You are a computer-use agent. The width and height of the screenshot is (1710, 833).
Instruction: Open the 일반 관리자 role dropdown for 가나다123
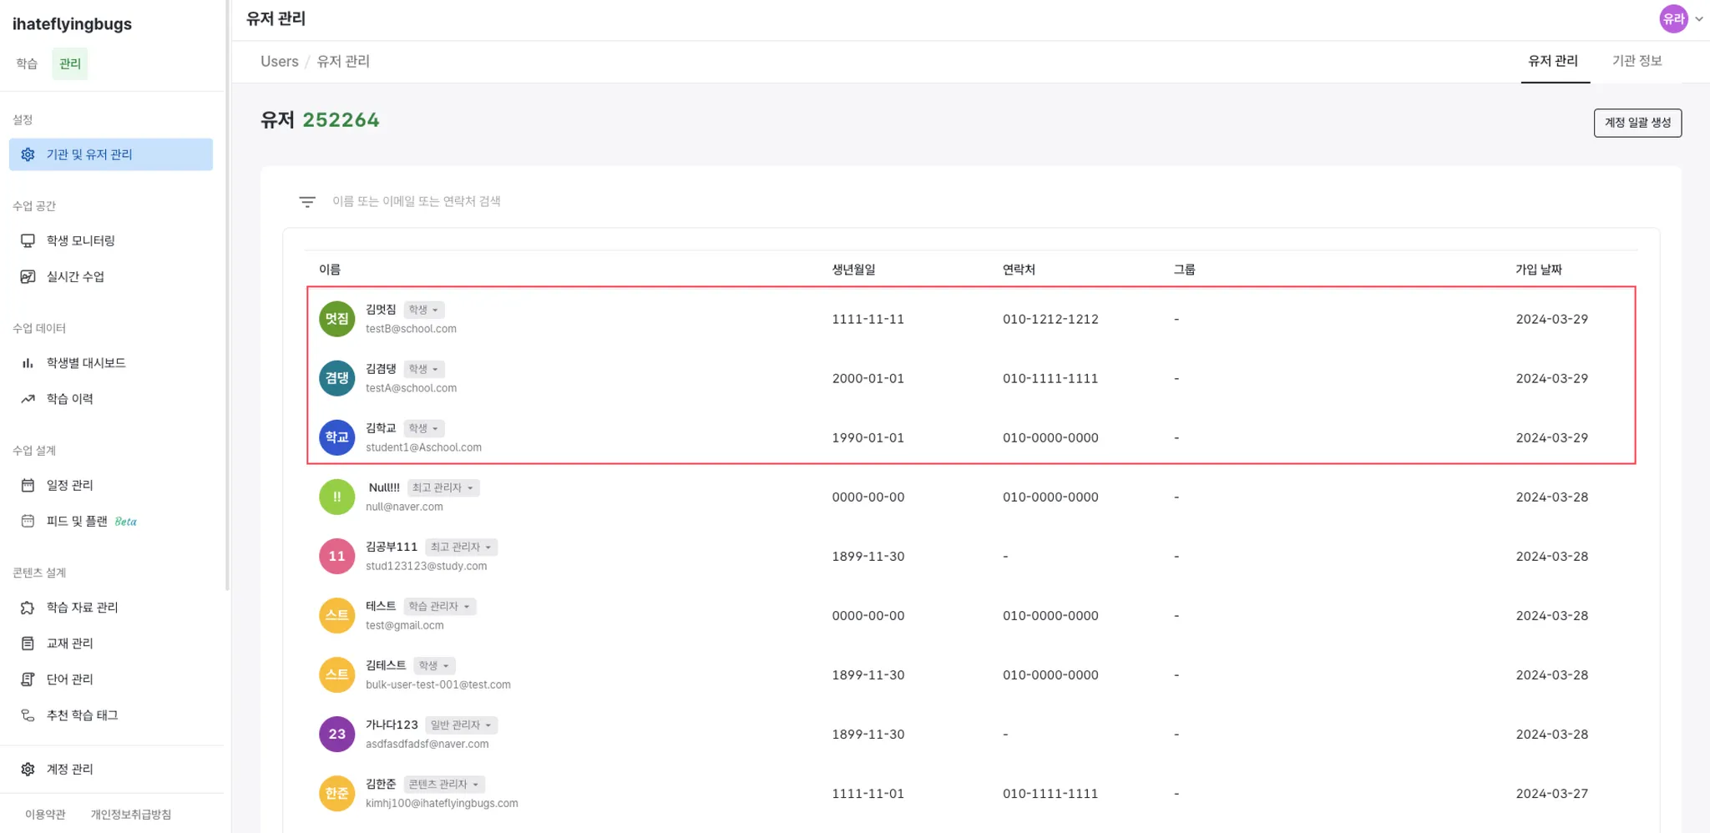pos(462,724)
